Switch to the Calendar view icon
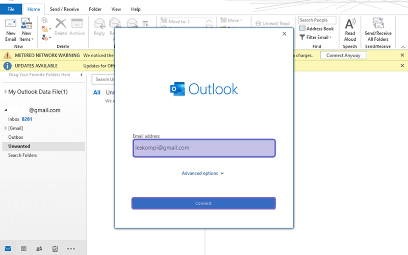 tap(23, 249)
